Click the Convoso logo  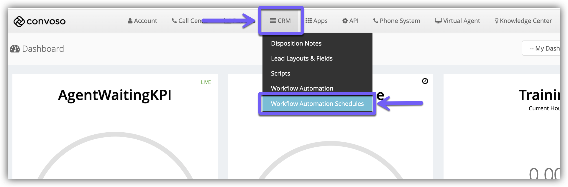(x=40, y=21)
